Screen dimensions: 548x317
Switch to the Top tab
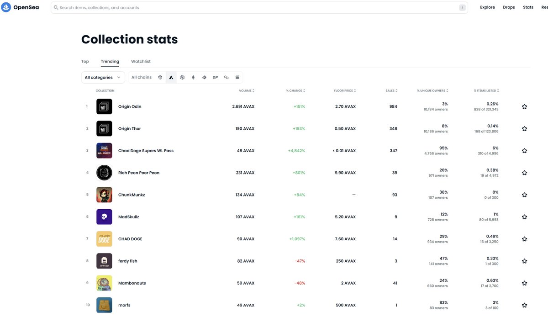pyautogui.click(x=85, y=61)
